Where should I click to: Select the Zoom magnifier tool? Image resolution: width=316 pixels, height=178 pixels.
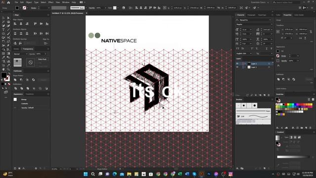(x=8, y=69)
